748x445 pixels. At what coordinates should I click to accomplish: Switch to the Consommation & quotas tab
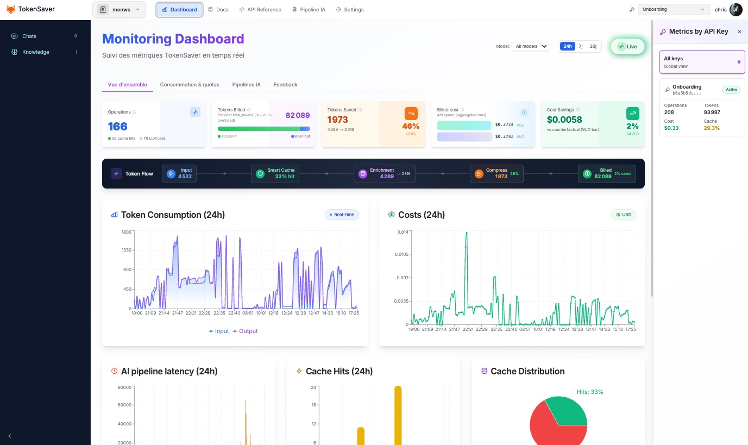tap(190, 85)
